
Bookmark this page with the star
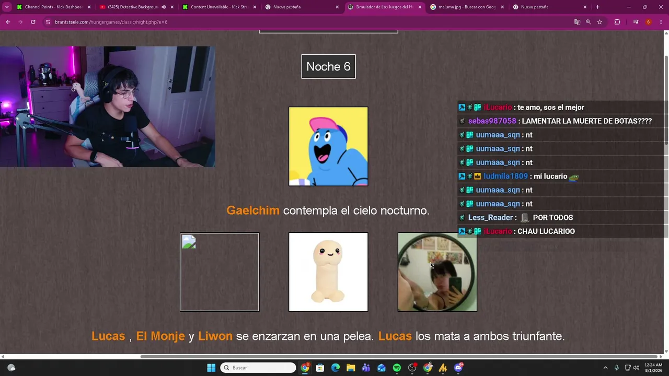[x=599, y=22]
